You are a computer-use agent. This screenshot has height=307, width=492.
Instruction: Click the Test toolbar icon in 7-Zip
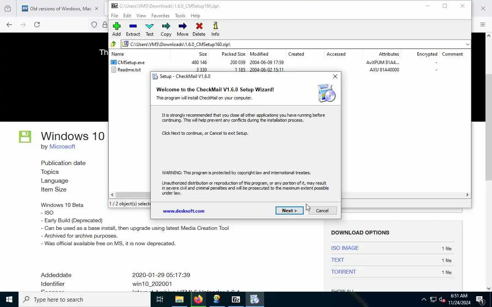click(150, 29)
